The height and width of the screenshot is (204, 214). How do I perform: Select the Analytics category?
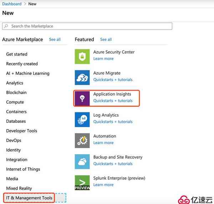point(15,83)
